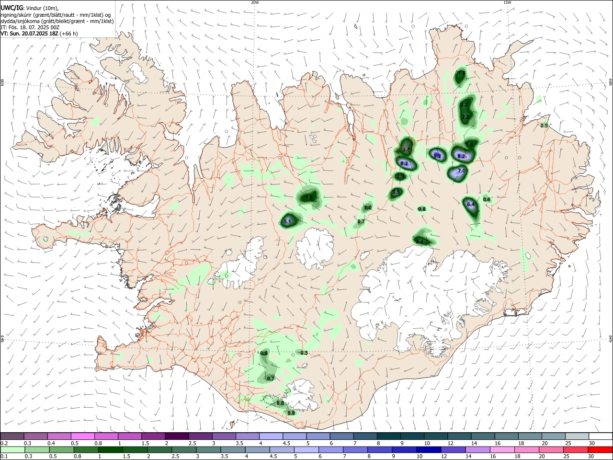Click the bright red swatch at 30 on rain scale

(x=600, y=449)
